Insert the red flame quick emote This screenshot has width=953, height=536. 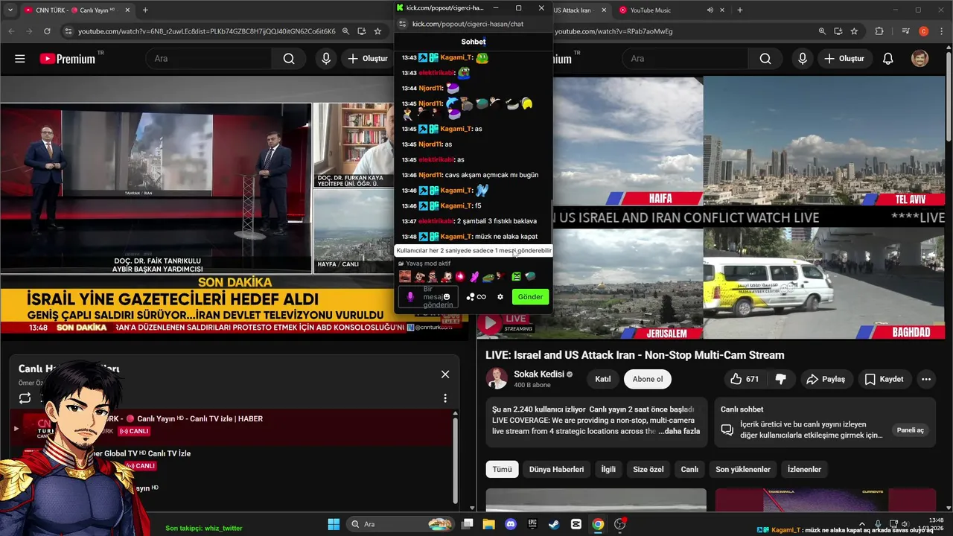(x=460, y=277)
